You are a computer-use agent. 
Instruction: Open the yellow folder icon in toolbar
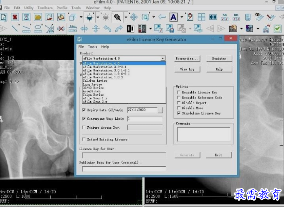pos(38,17)
